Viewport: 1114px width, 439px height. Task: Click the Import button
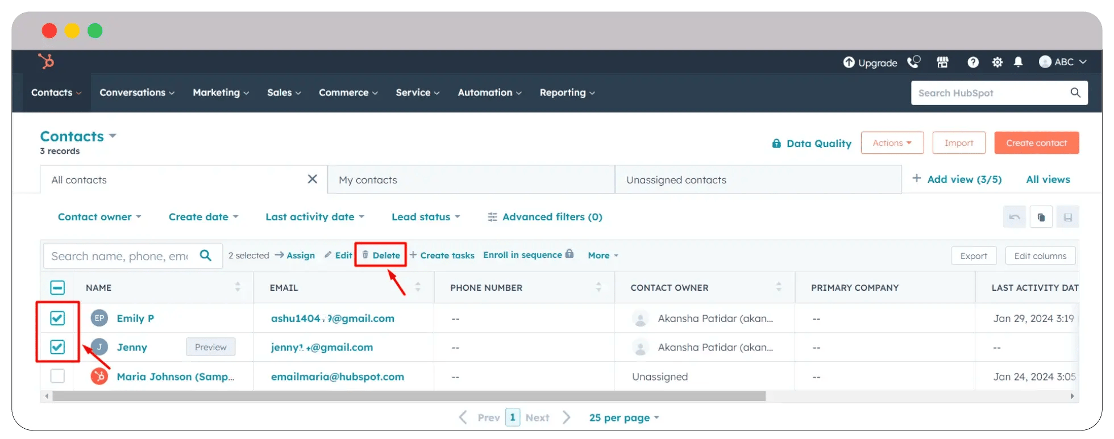coord(959,143)
